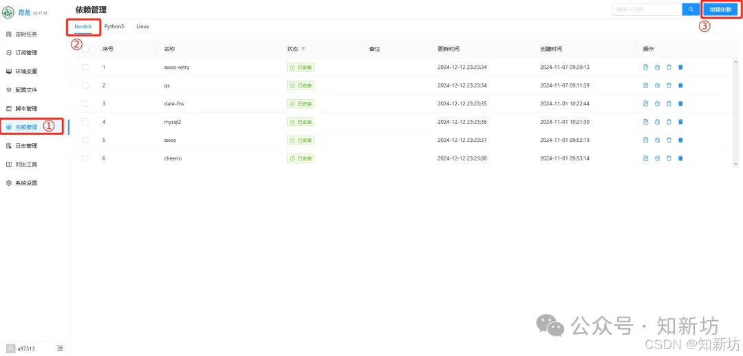Screen dimensions: 743x356
Task: Click created time '2024-11-07 09:20:13'
Action: [x=565, y=67]
